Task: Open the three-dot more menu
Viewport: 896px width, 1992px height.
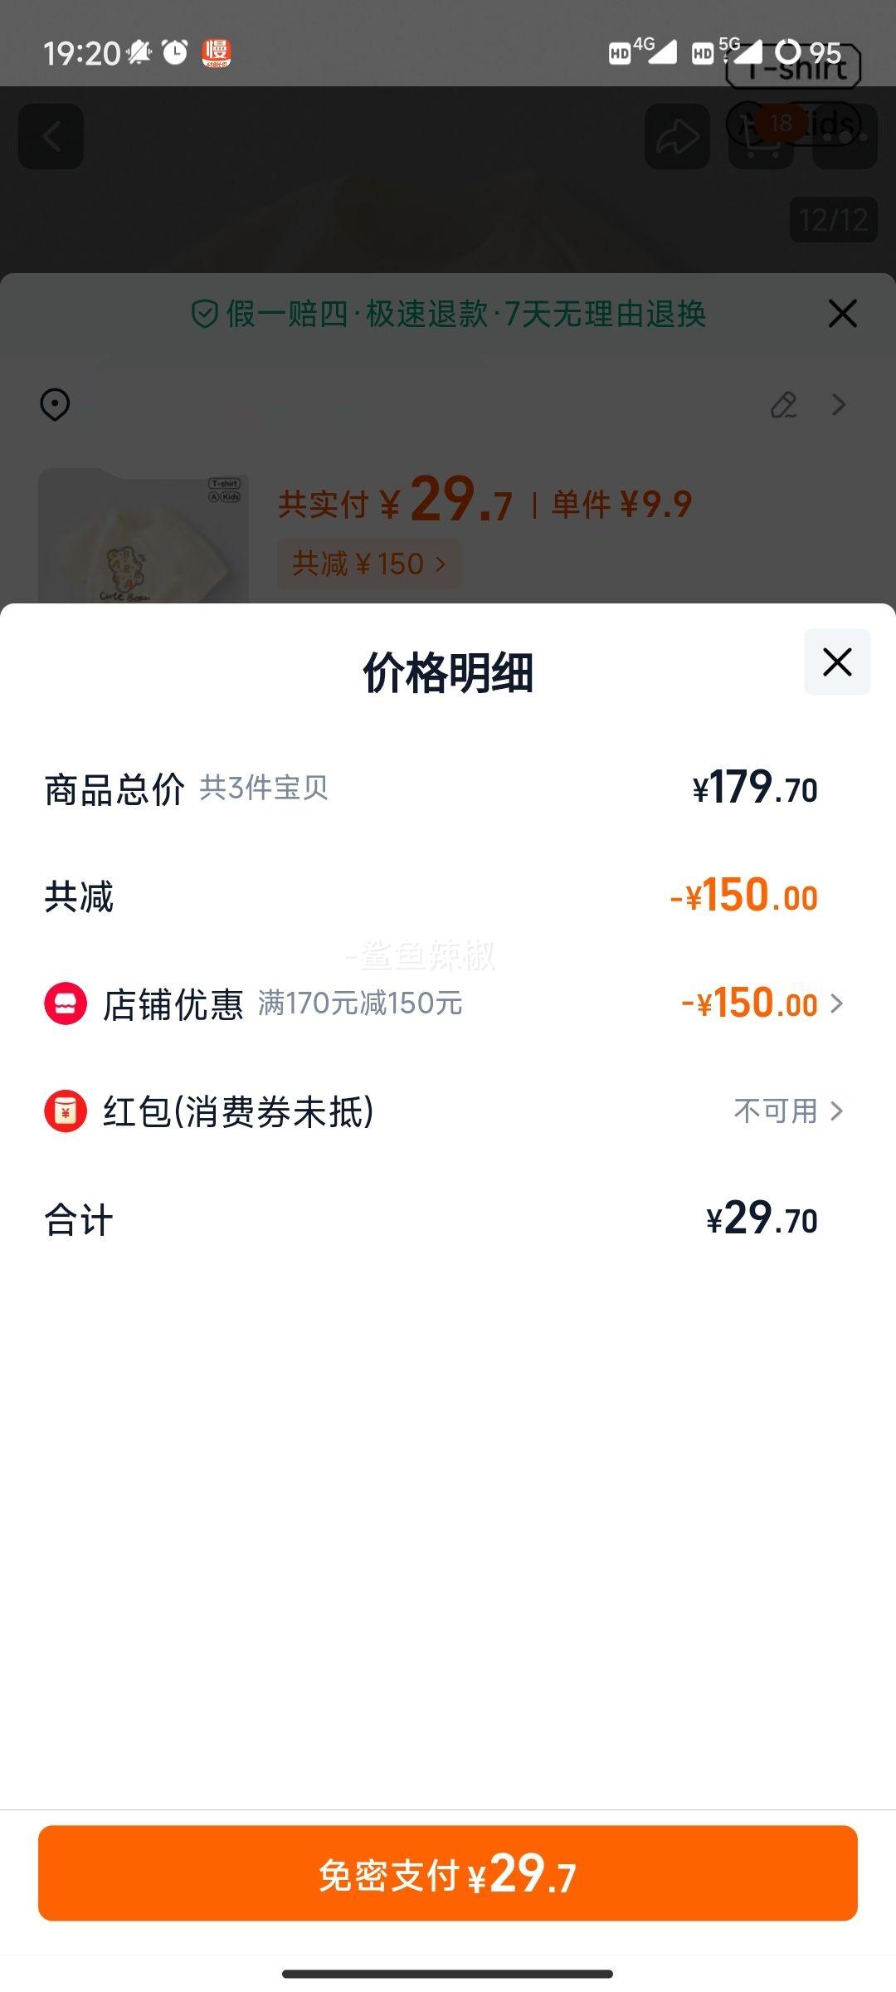Action: click(x=845, y=137)
